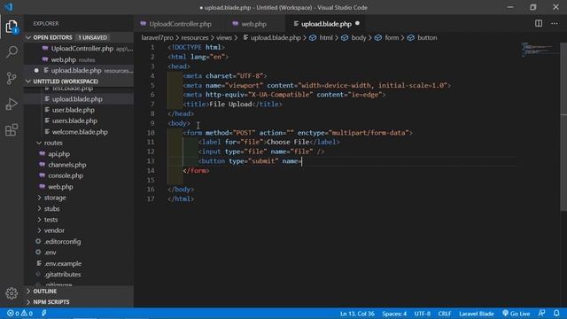Open the Explorer view in activity bar

tap(12, 27)
